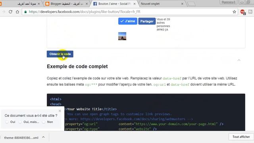The height and width of the screenshot is (143, 254).
Task: Click the Obtenir le code button
Action: [60, 54]
